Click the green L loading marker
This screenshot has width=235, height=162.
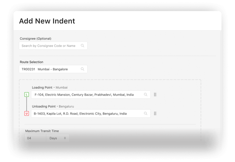[x=27, y=94]
